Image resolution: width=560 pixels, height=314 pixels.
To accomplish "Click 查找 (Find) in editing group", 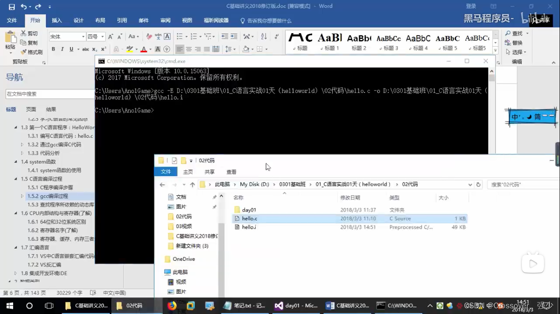I will coord(514,33).
